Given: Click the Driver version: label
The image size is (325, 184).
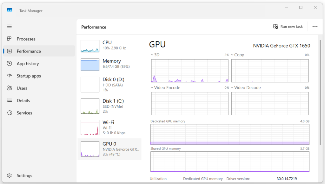Looking at the screenshot, I should click(x=238, y=179).
